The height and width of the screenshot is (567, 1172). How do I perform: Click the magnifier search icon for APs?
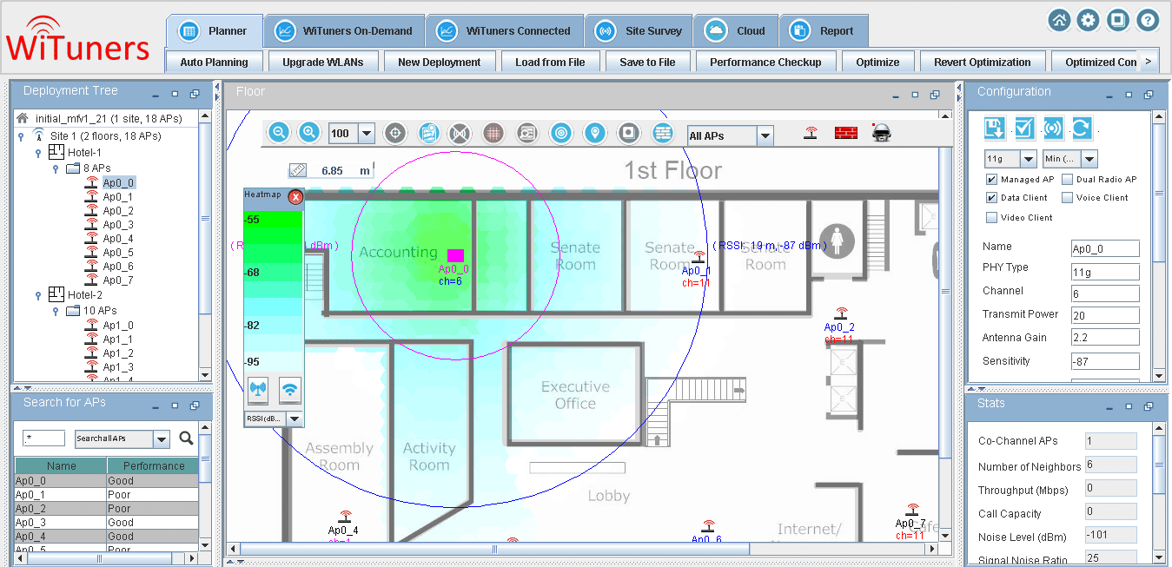pos(186,438)
